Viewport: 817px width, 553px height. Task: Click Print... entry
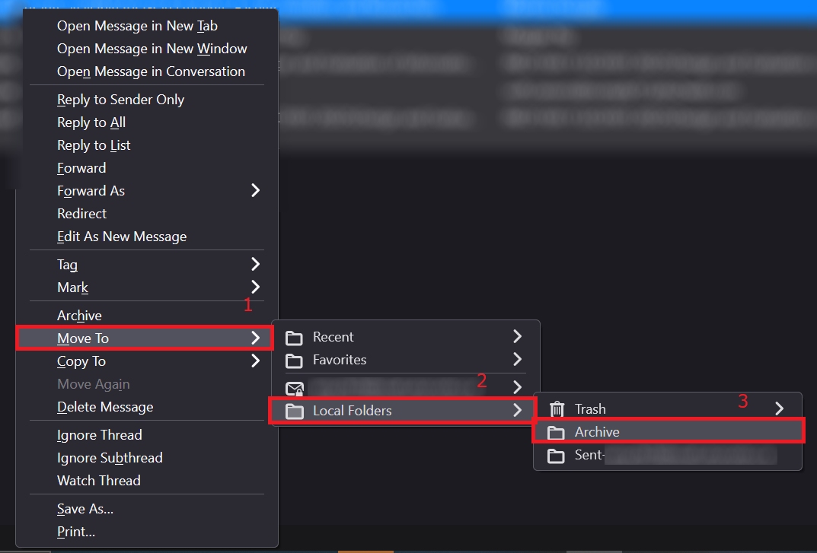(147, 532)
